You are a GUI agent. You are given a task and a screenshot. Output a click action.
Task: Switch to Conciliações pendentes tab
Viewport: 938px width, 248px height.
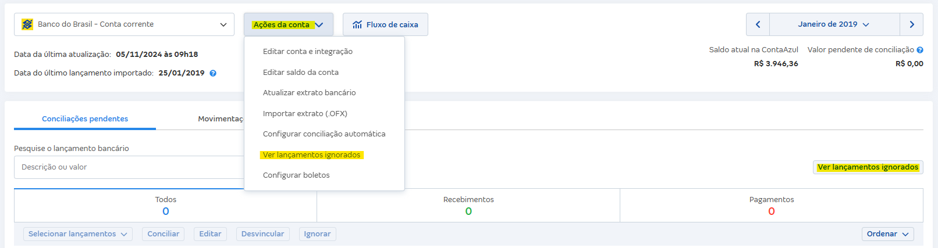pyautogui.click(x=85, y=118)
